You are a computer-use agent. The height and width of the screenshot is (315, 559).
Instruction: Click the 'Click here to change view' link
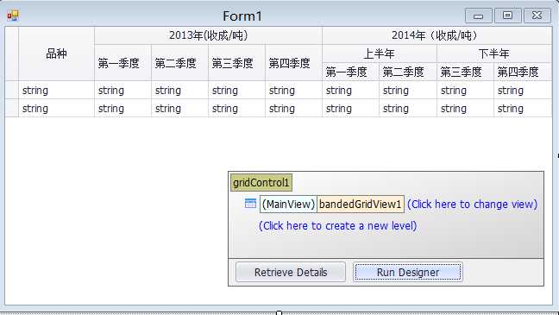(x=472, y=204)
